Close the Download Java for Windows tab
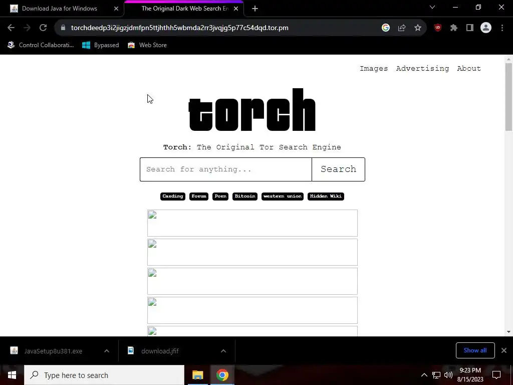 (x=116, y=9)
